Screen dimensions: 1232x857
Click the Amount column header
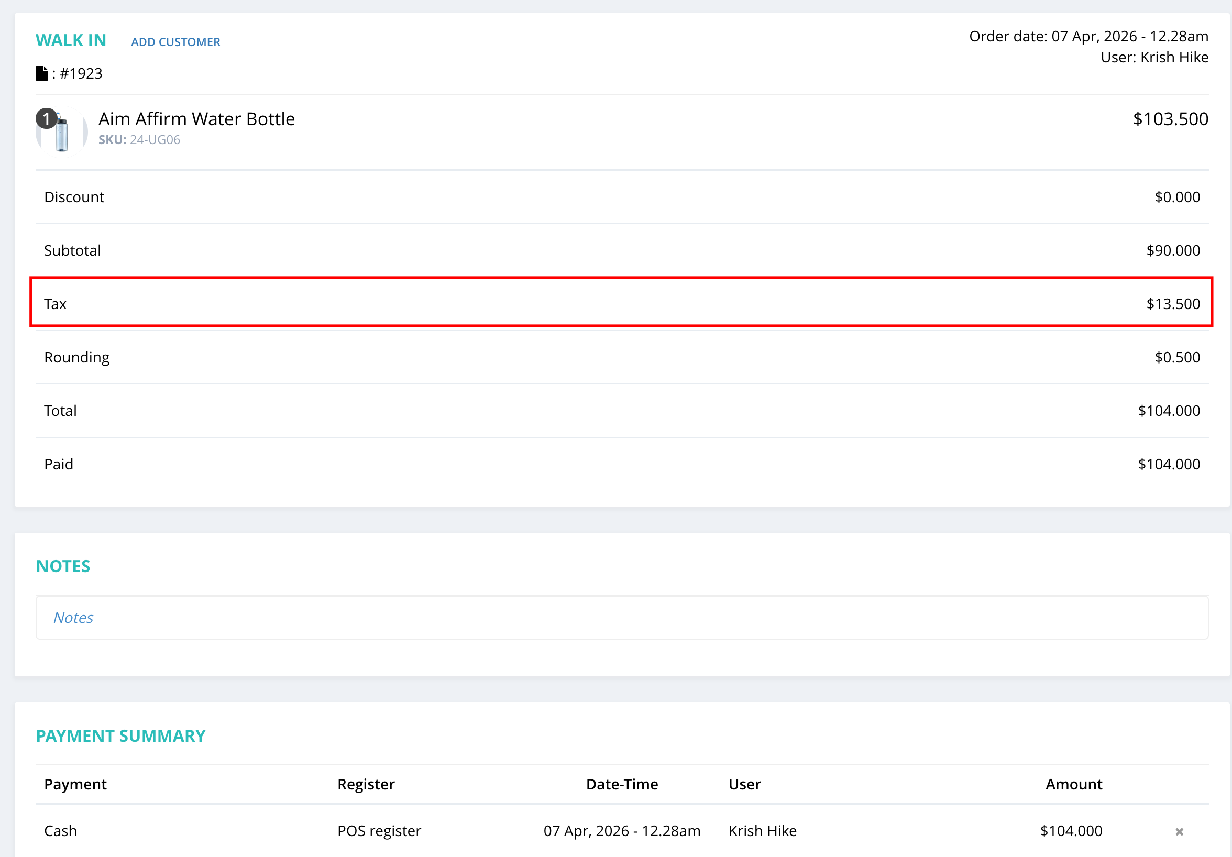pyautogui.click(x=1073, y=784)
